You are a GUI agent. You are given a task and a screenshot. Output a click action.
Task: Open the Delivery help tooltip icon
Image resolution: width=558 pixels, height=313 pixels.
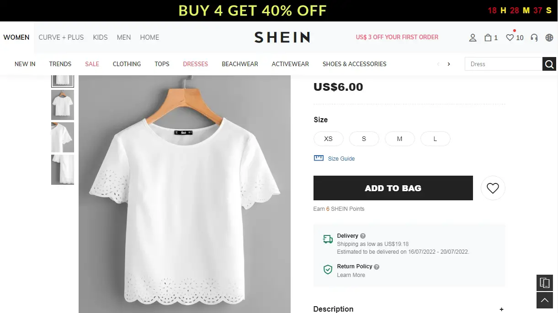click(363, 236)
